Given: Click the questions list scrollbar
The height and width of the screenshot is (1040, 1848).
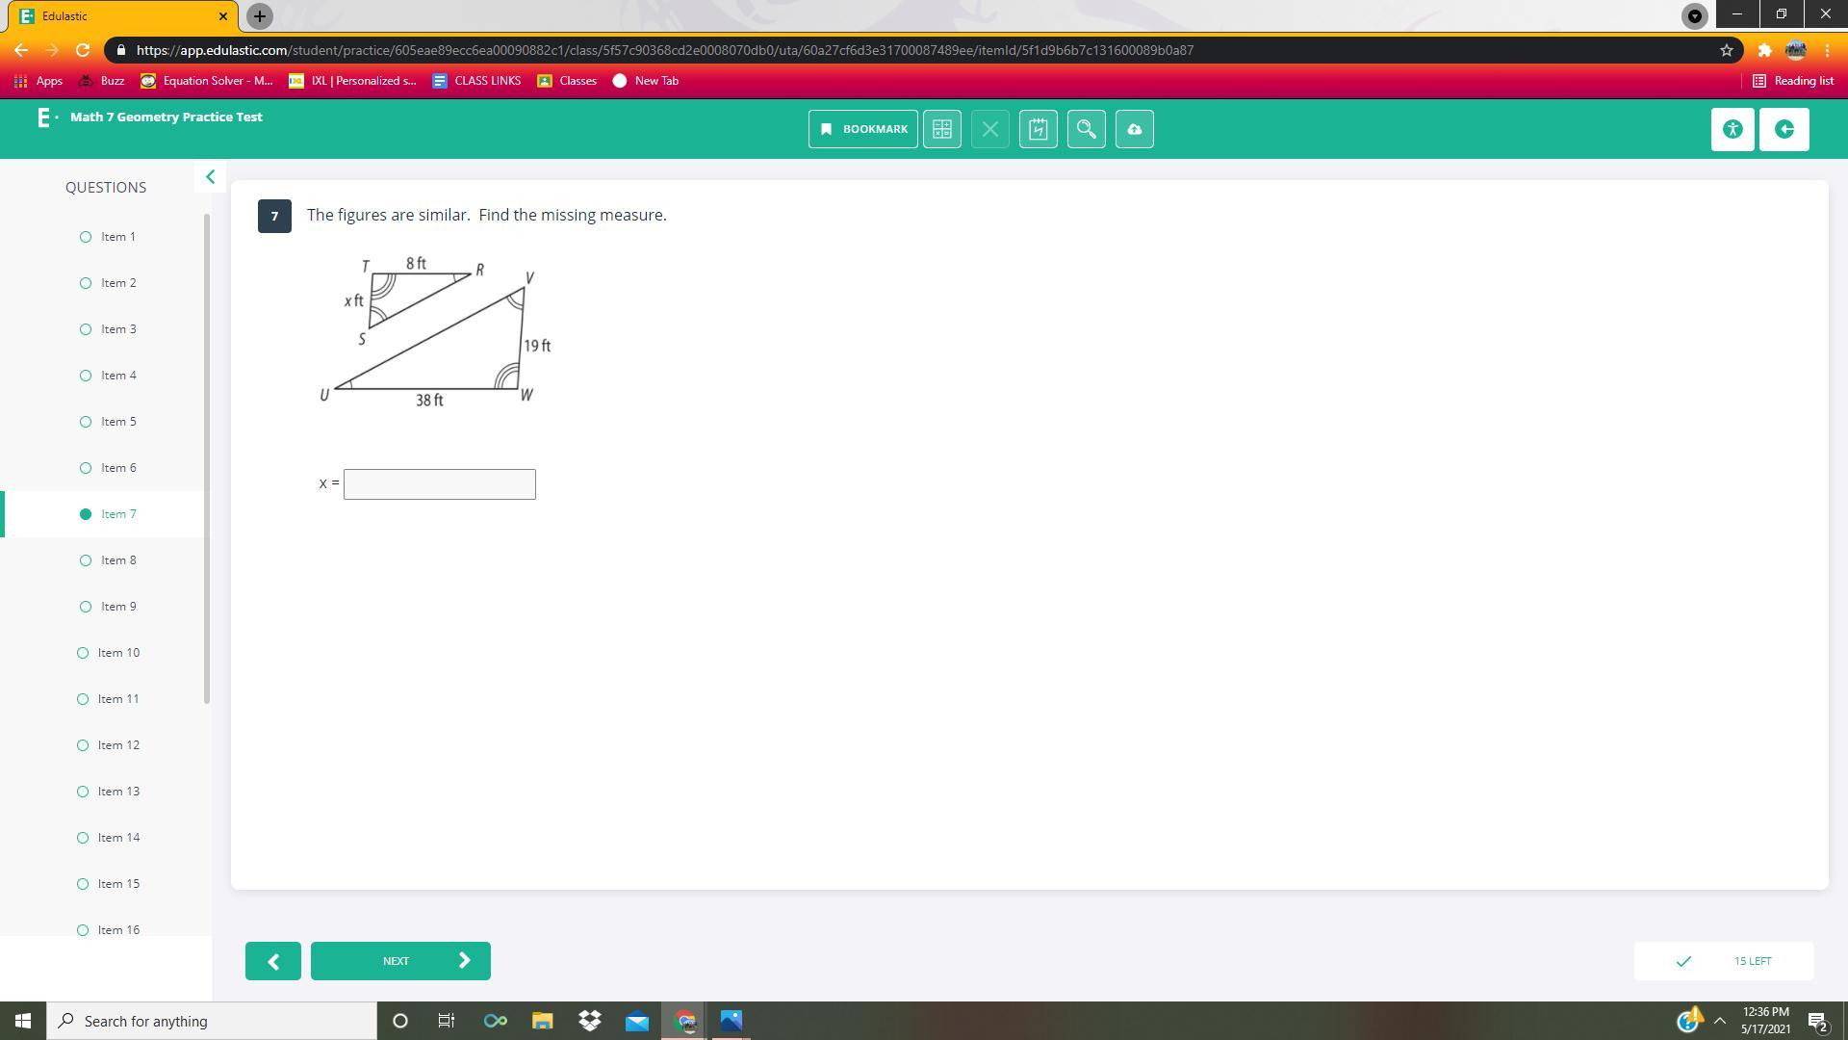Looking at the screenshot, I should pyautogui.click(x=206, y=459).
